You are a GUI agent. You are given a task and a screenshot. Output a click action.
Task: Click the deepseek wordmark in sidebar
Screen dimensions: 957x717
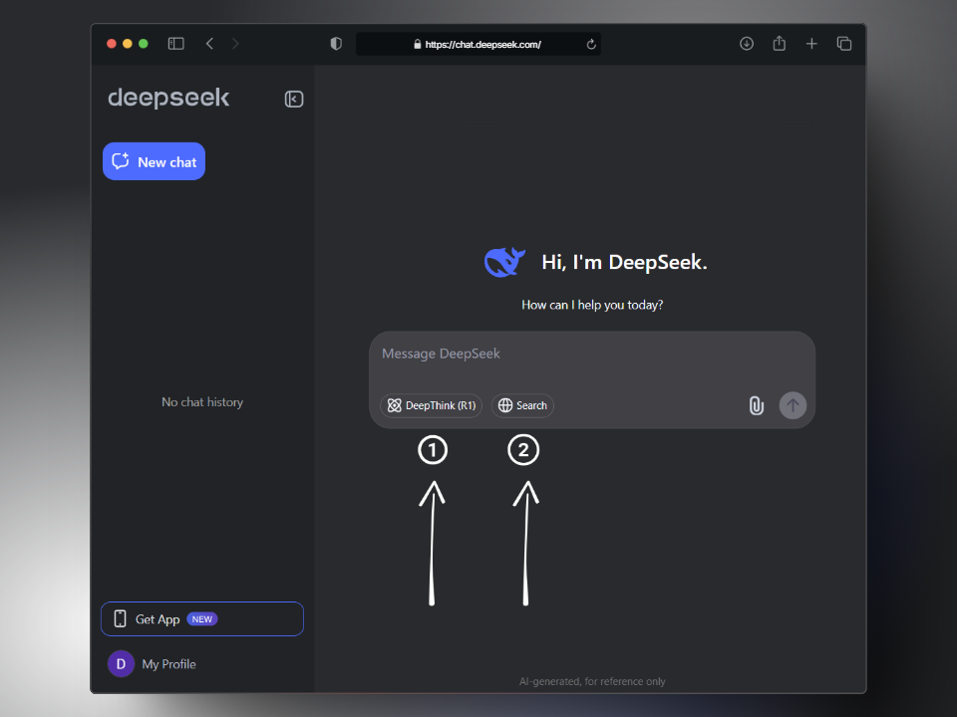pyautogui.click(x=168, y=98)
